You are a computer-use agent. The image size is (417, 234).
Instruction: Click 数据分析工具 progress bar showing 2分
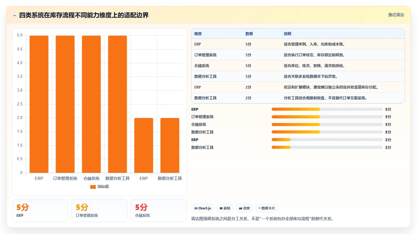327,148
